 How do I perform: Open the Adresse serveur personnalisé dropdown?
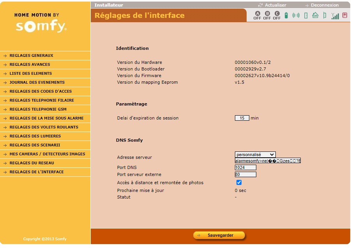(x=255, y=155)
